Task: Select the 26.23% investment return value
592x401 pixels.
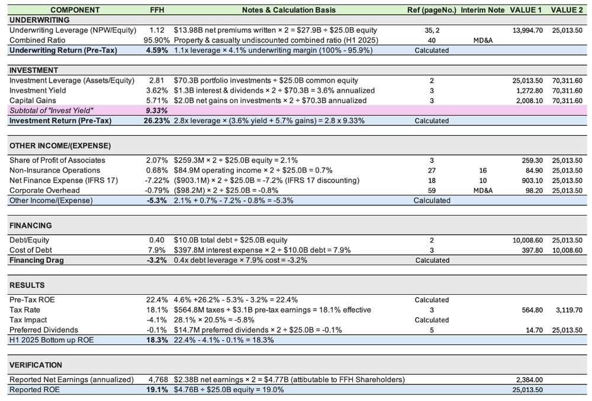Action: tap(157, 121)
